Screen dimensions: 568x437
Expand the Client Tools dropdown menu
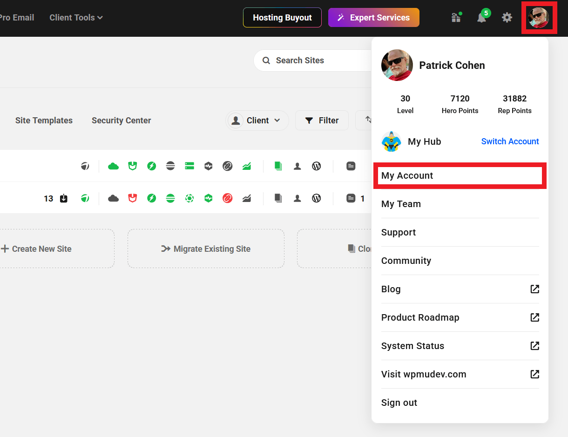tap(76, 18)
